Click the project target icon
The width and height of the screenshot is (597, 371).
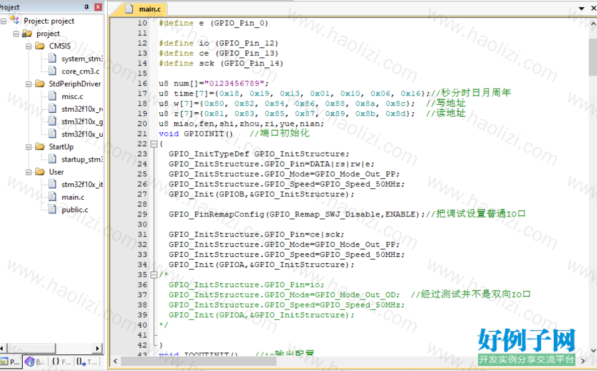[27, 34]
